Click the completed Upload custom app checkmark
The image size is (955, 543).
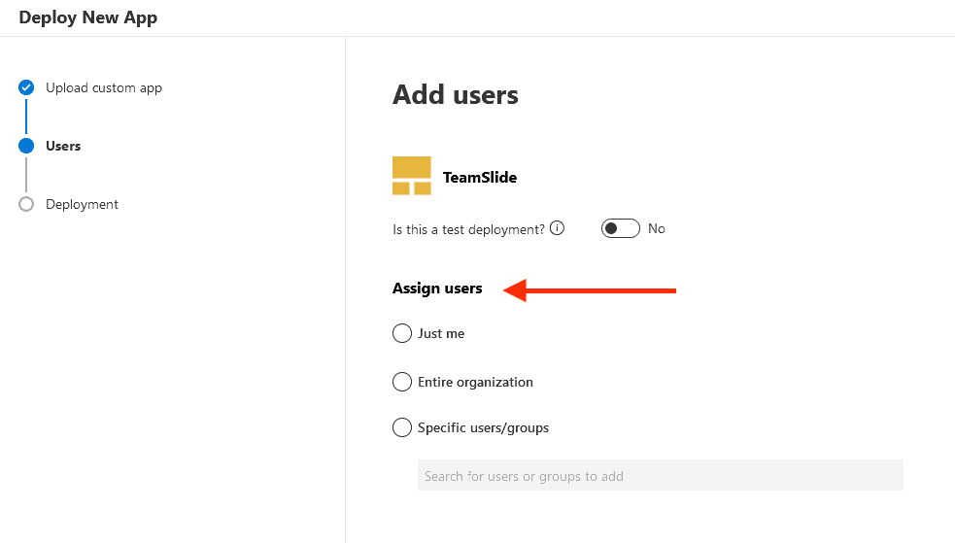point(26,87)
